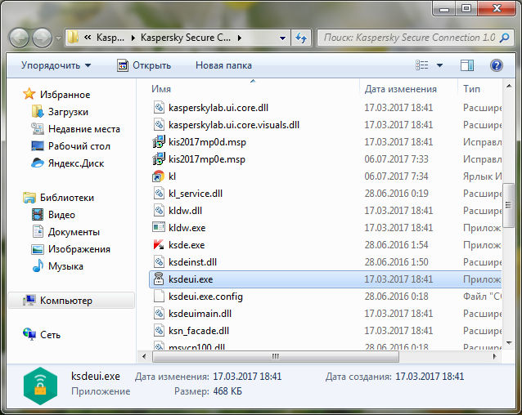Viewport: 522px width, 415px height.
Task: Select file ksn_facade.dll
Action: (x=199, y=331)
